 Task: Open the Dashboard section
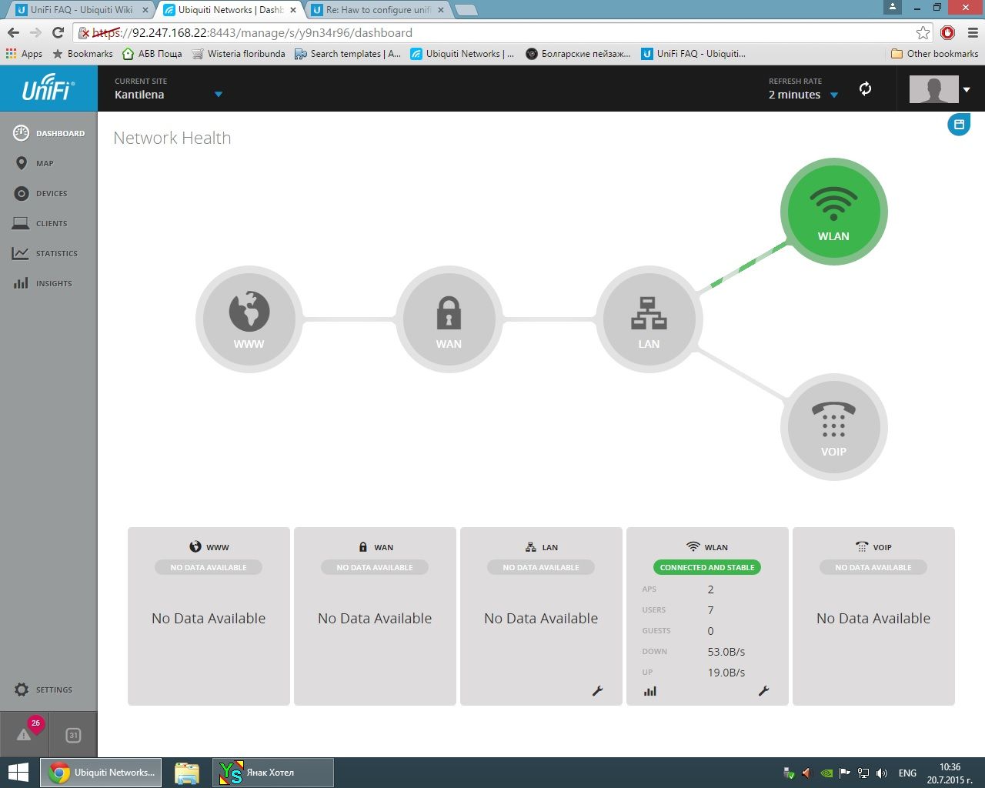tap(49, 133)
